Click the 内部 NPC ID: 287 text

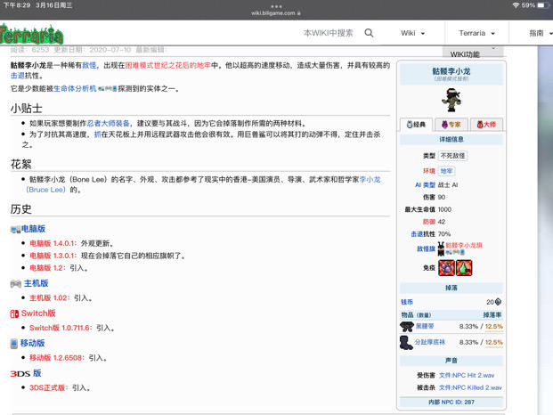451,403
